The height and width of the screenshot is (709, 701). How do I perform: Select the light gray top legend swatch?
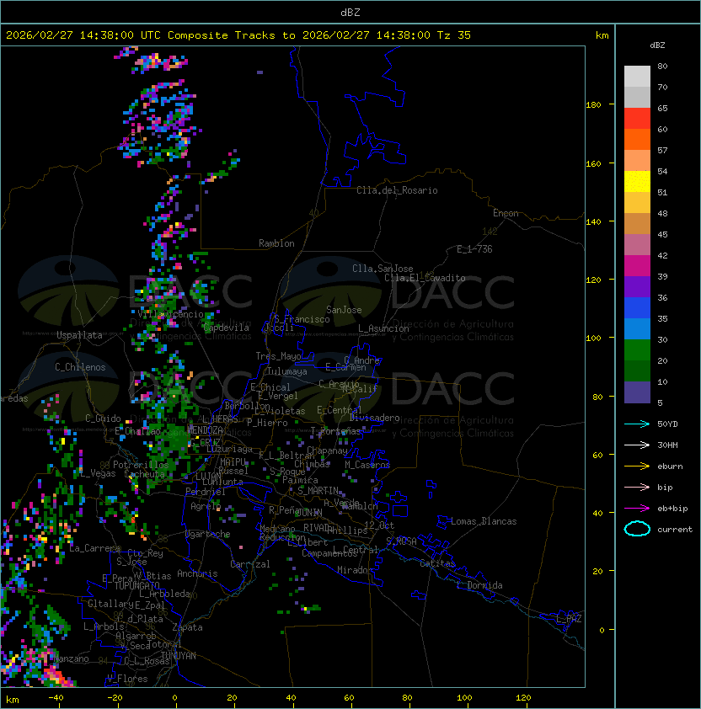(x=637, y=76)
